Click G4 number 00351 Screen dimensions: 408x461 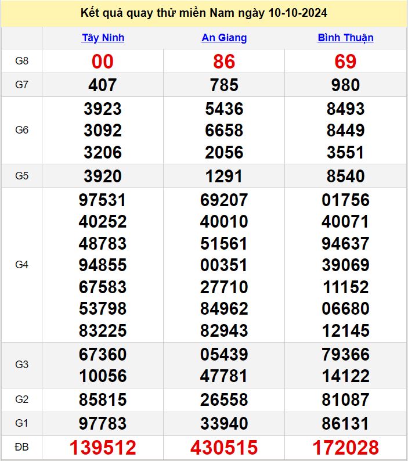click(x=224, y=265)
